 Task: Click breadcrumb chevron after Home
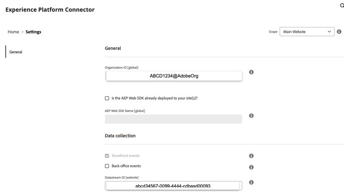pyautogui.click(x=22, y=32)
